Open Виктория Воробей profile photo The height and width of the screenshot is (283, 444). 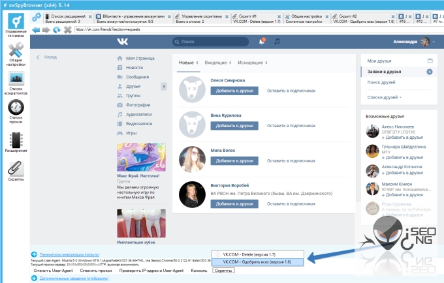click(x=192, y=194)
